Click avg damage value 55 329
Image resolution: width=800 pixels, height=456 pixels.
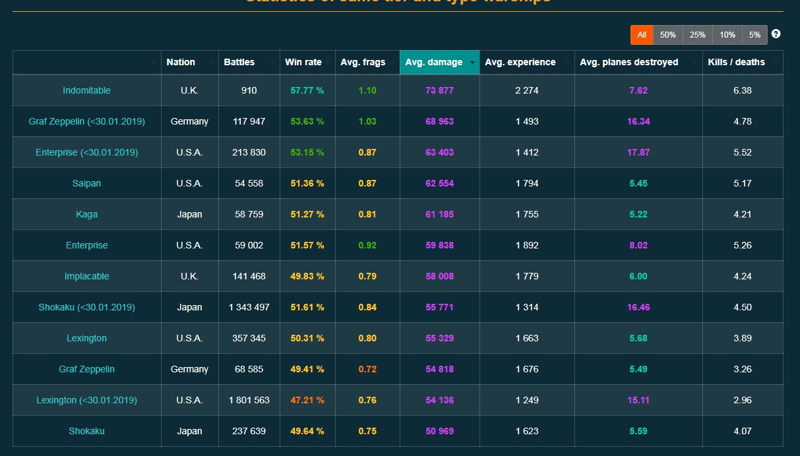439,338
